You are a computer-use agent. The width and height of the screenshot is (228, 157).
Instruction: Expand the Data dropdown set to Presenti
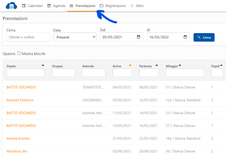click(75, 37)
